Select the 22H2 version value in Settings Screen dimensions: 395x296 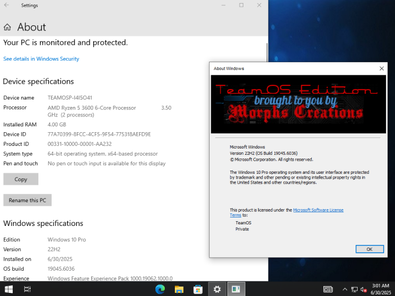click(54, 250)
